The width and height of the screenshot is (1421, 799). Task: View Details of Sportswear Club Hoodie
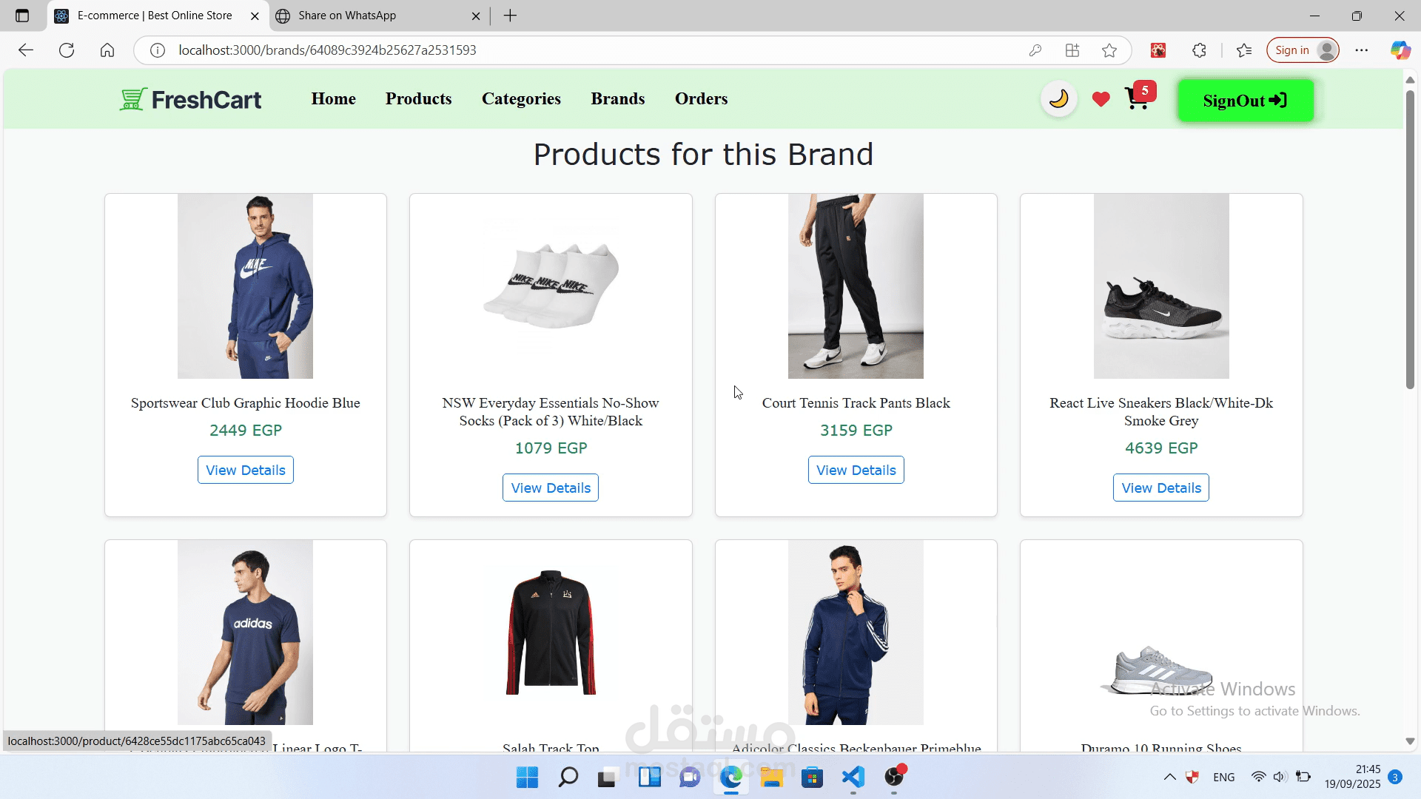246,470
